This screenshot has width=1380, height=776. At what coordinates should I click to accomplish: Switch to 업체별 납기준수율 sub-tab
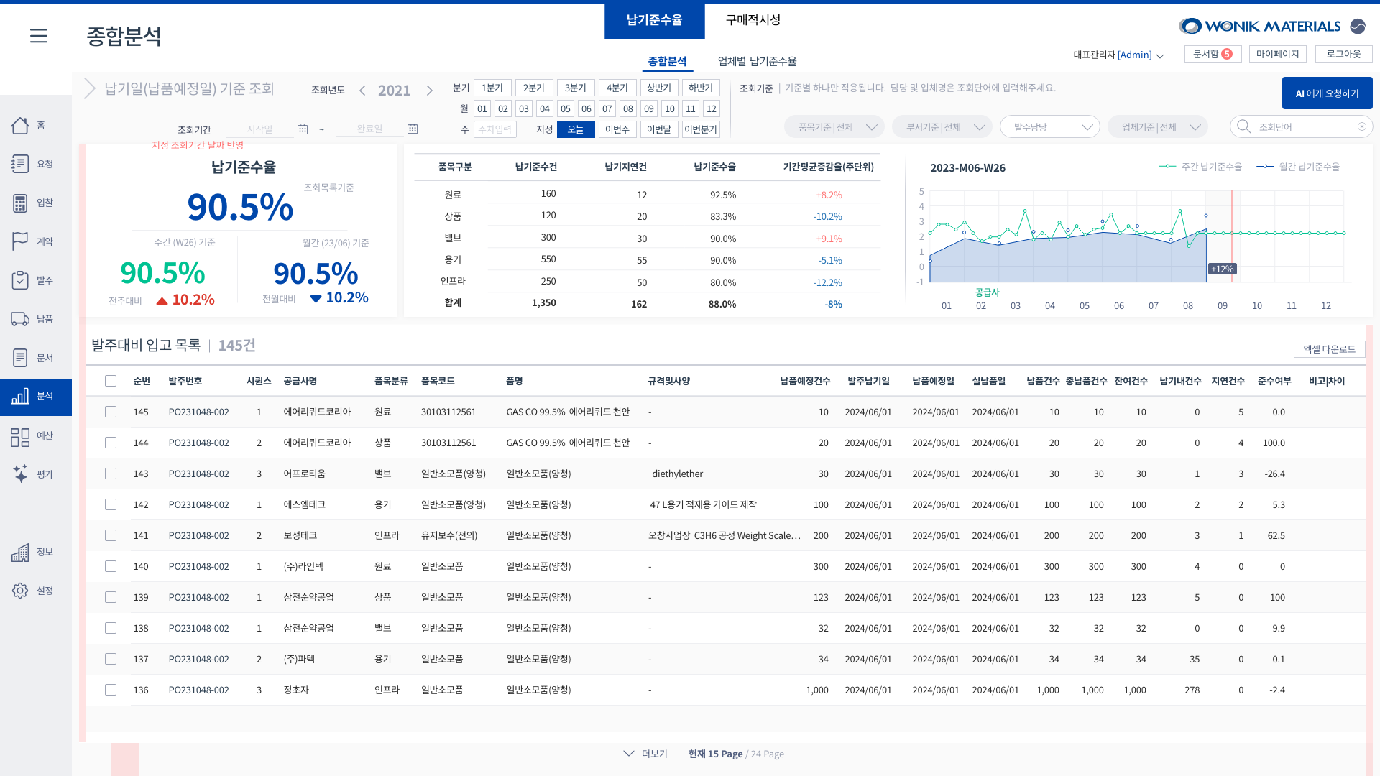tap(757, 62)
